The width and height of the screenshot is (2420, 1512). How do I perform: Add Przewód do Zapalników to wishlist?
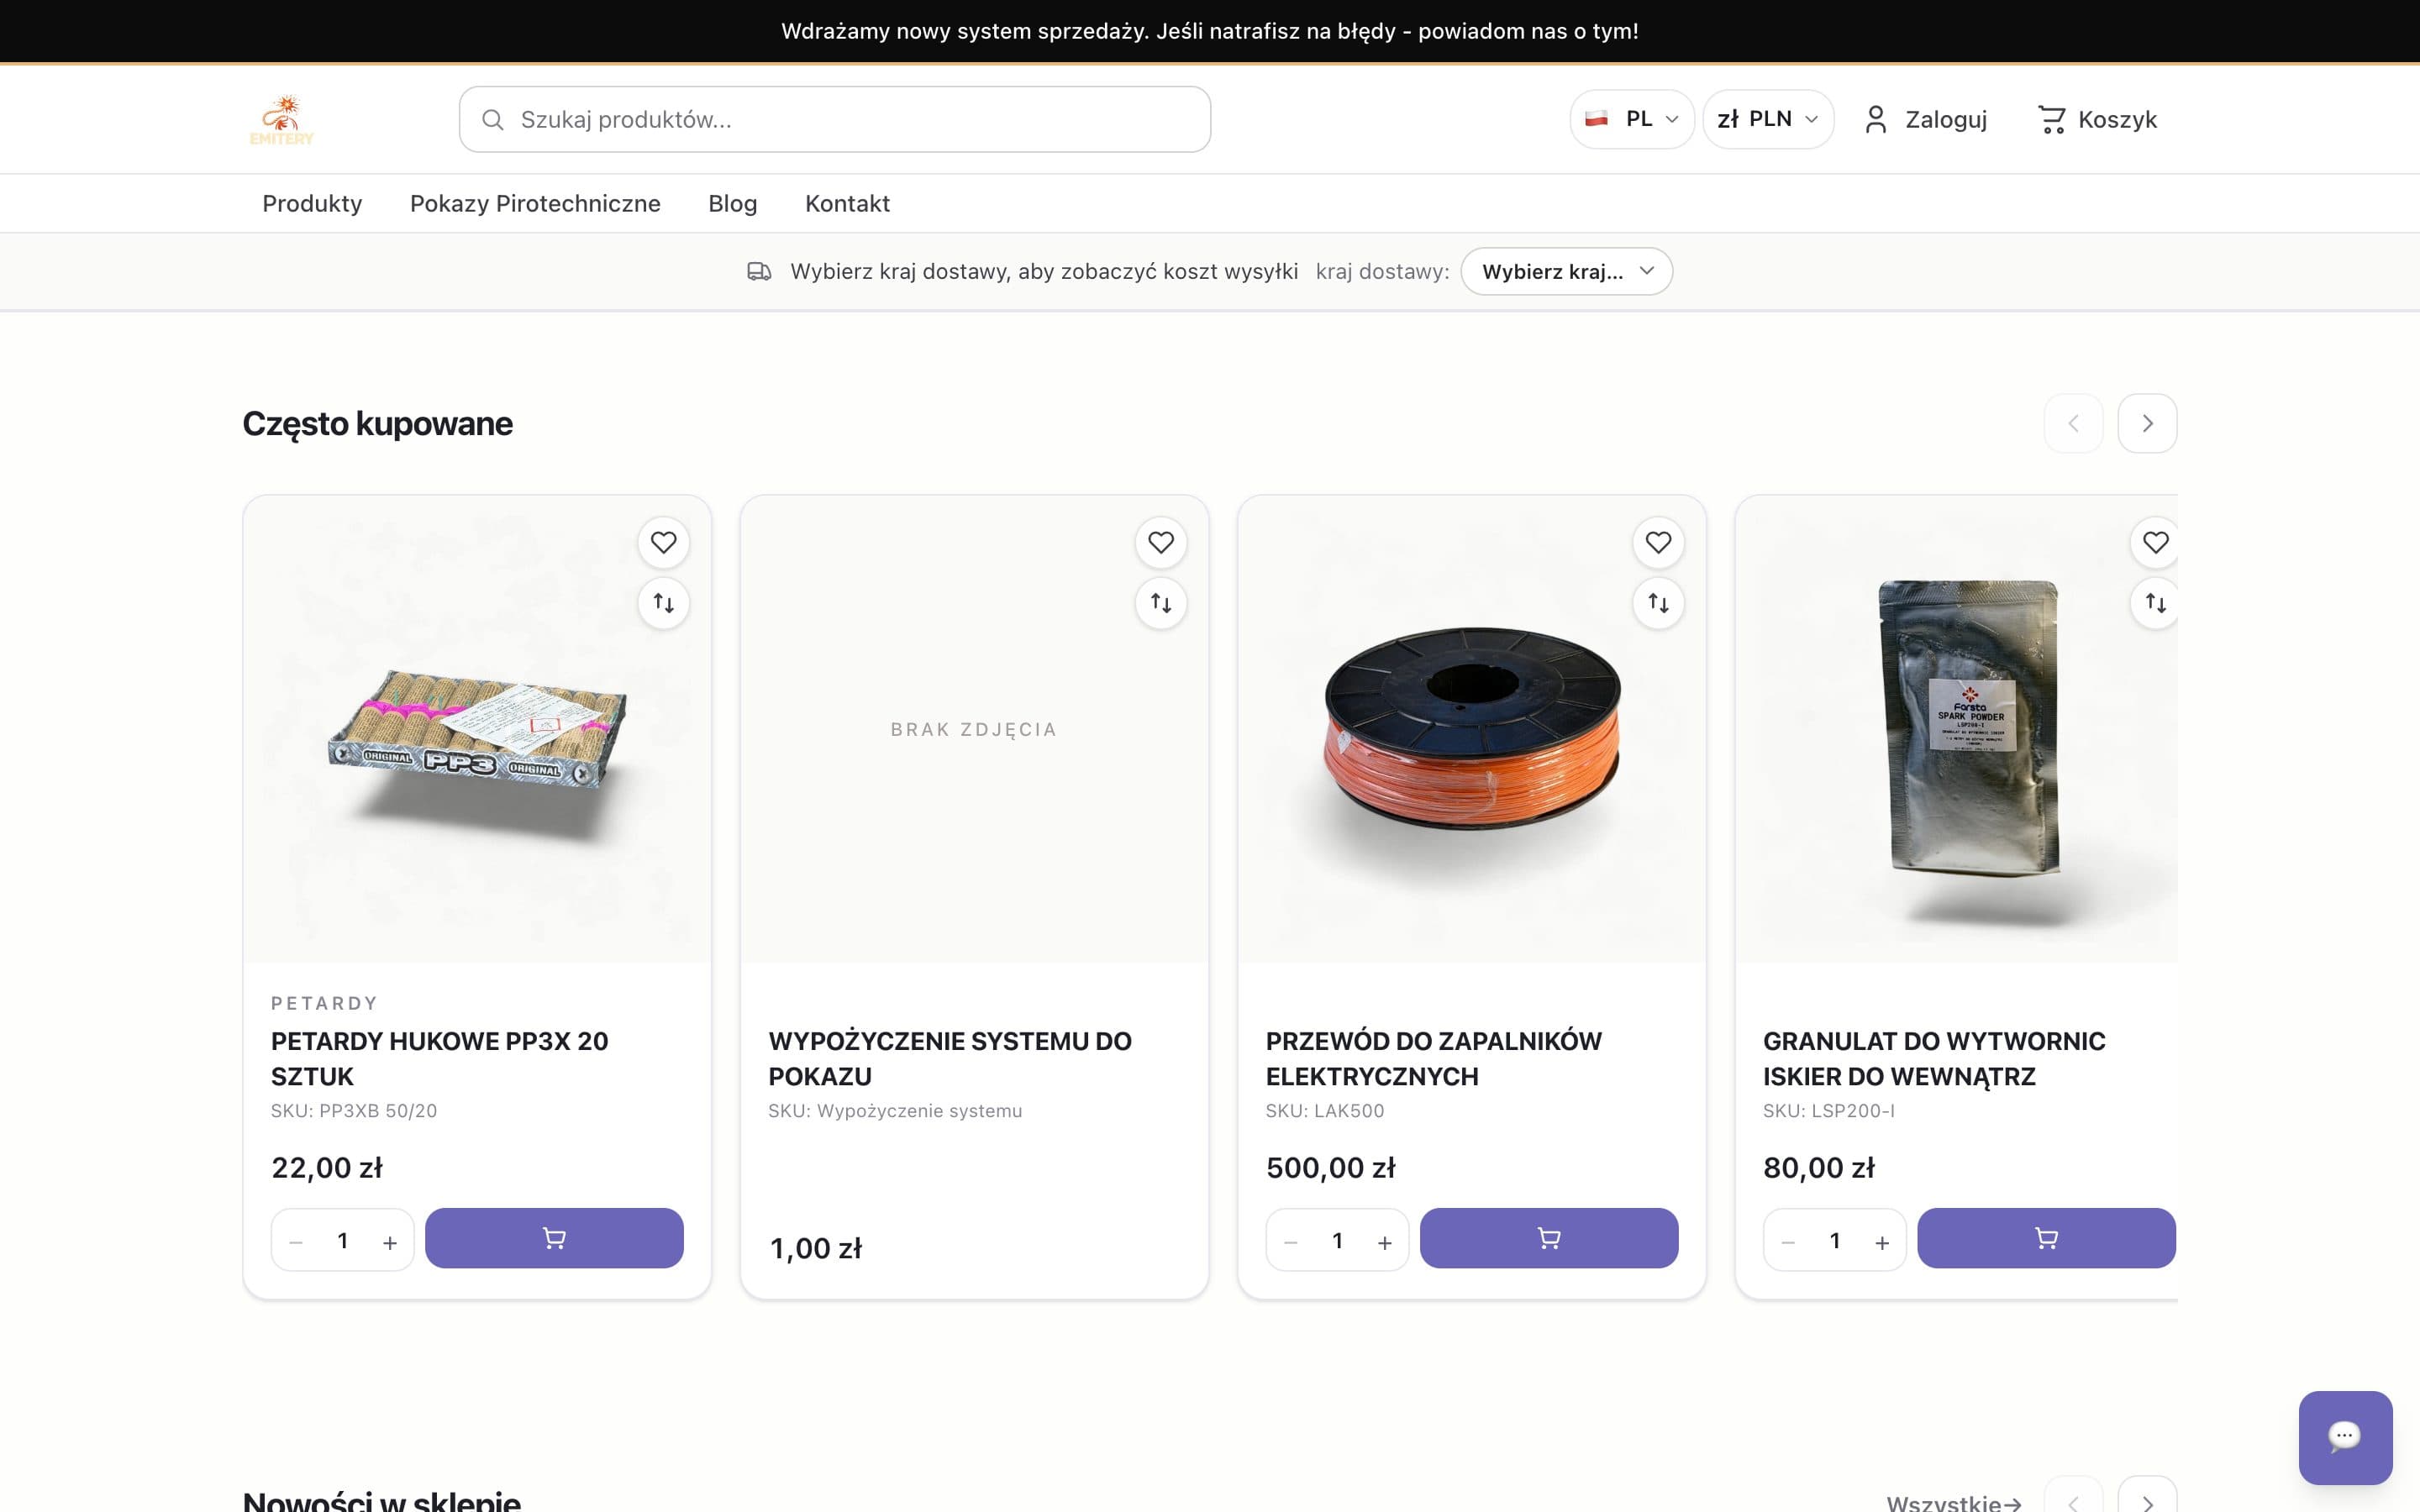pos(1659,542)
